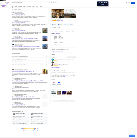Click search icon for 'Oak Park' suggestion

(x=46, y=114)
